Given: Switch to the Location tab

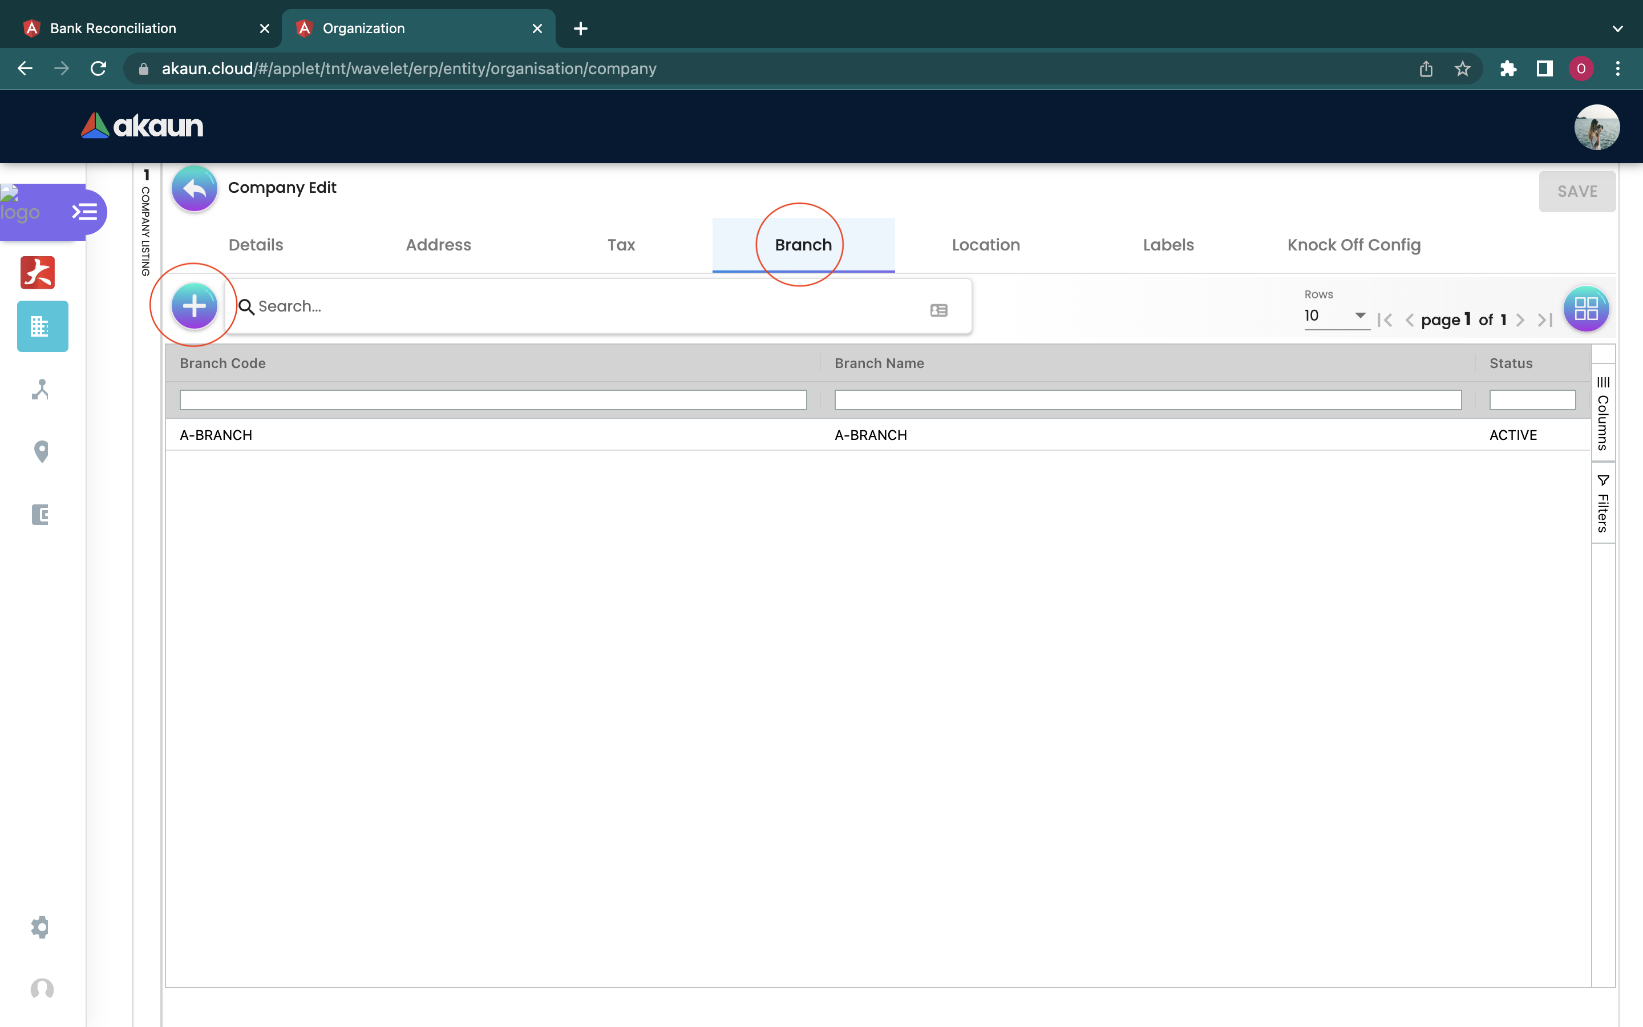Looking at the screenshot, I should [x=985, y=245].
